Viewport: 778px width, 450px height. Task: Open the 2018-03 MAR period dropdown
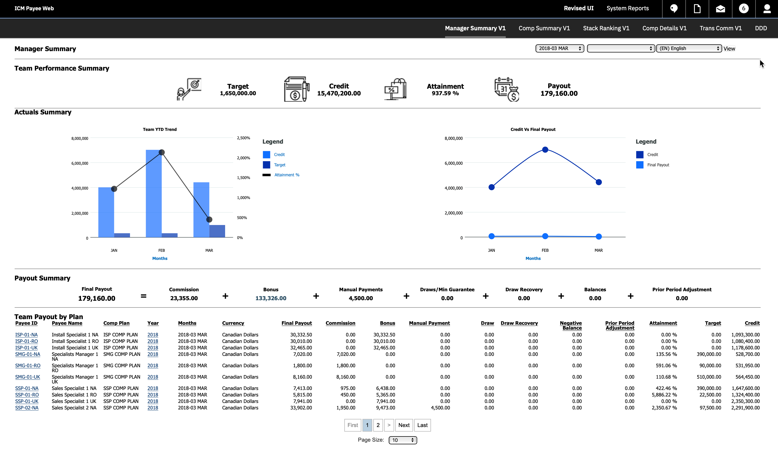[559, 48]
